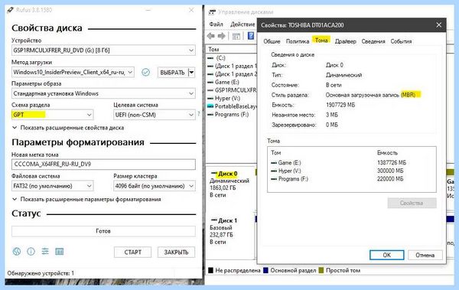
Task: Open the Размер кластера dropdown
Action: tap(155, 186)
